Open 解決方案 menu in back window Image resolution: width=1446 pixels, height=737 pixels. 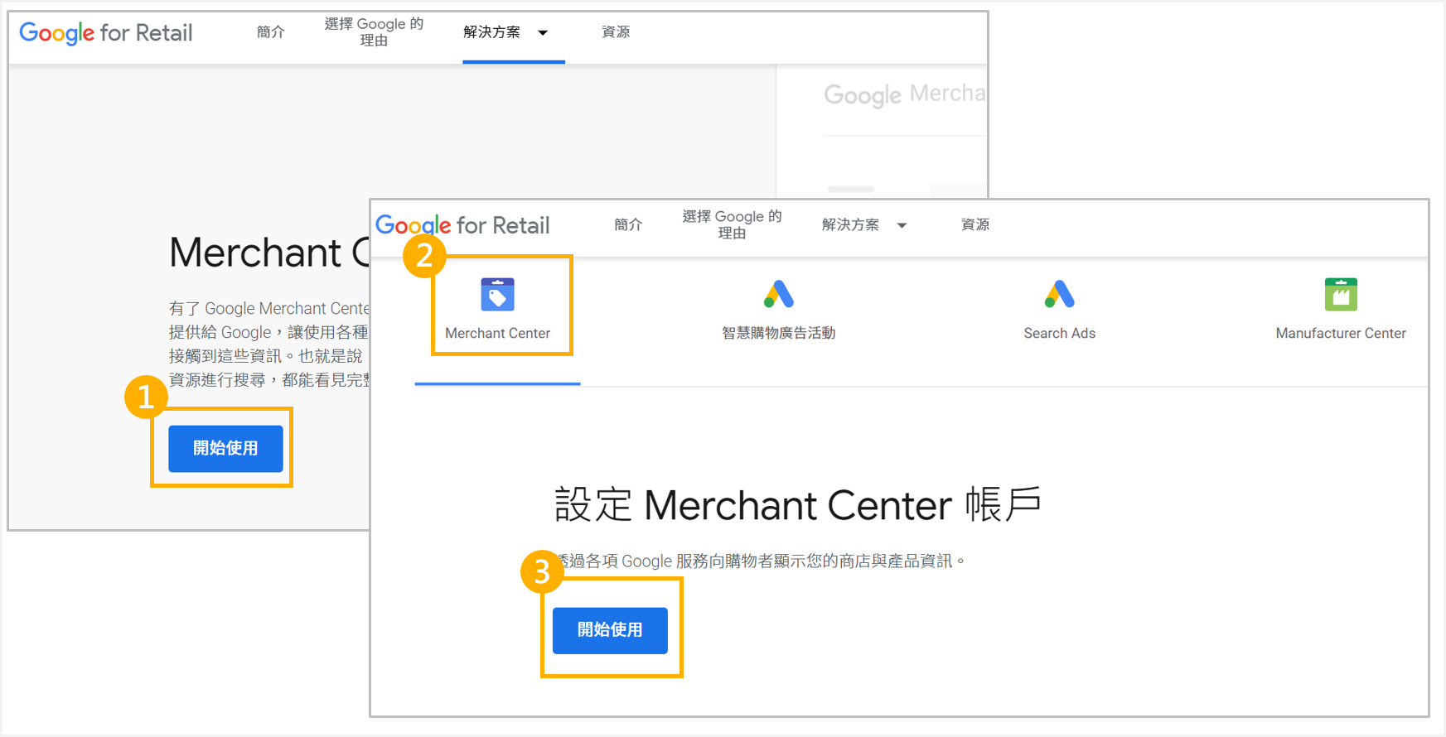point(491,32)
